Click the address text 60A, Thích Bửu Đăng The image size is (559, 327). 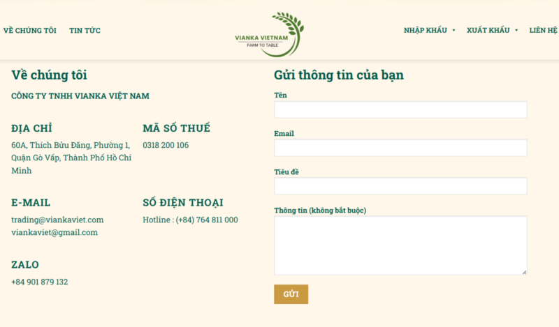(x=51, y=145)
